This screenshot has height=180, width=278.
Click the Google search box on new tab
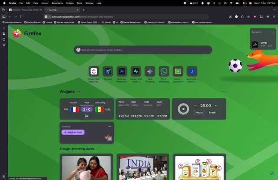143,50
